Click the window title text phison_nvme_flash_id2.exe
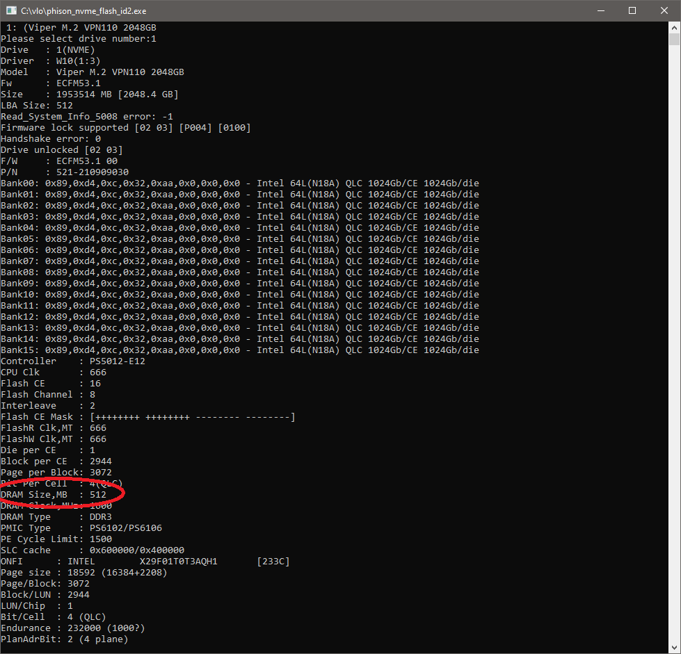This screenshot has width=681, height=654. coord(84,11)
